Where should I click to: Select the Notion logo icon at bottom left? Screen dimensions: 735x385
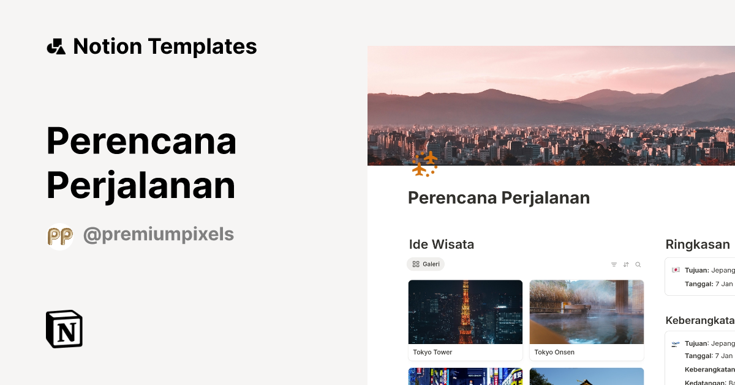pyautogui.click(x=64, y=329)
